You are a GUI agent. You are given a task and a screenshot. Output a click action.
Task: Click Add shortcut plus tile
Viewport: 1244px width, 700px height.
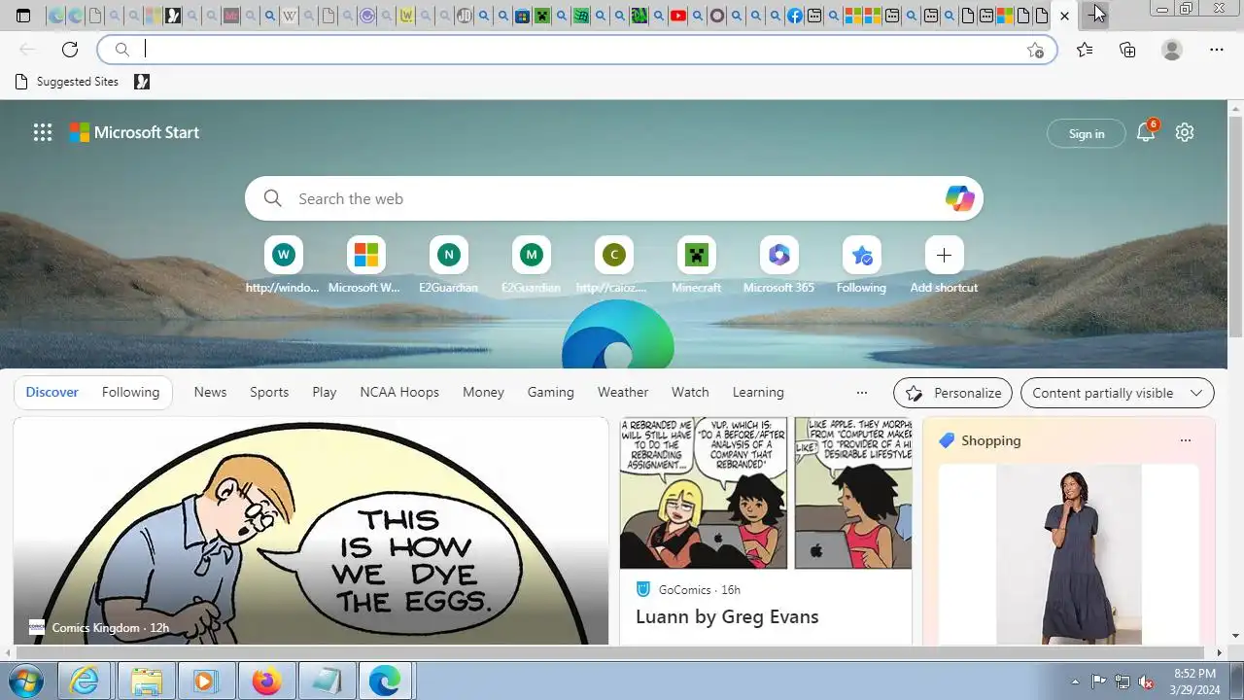click(x=944, y=264)
